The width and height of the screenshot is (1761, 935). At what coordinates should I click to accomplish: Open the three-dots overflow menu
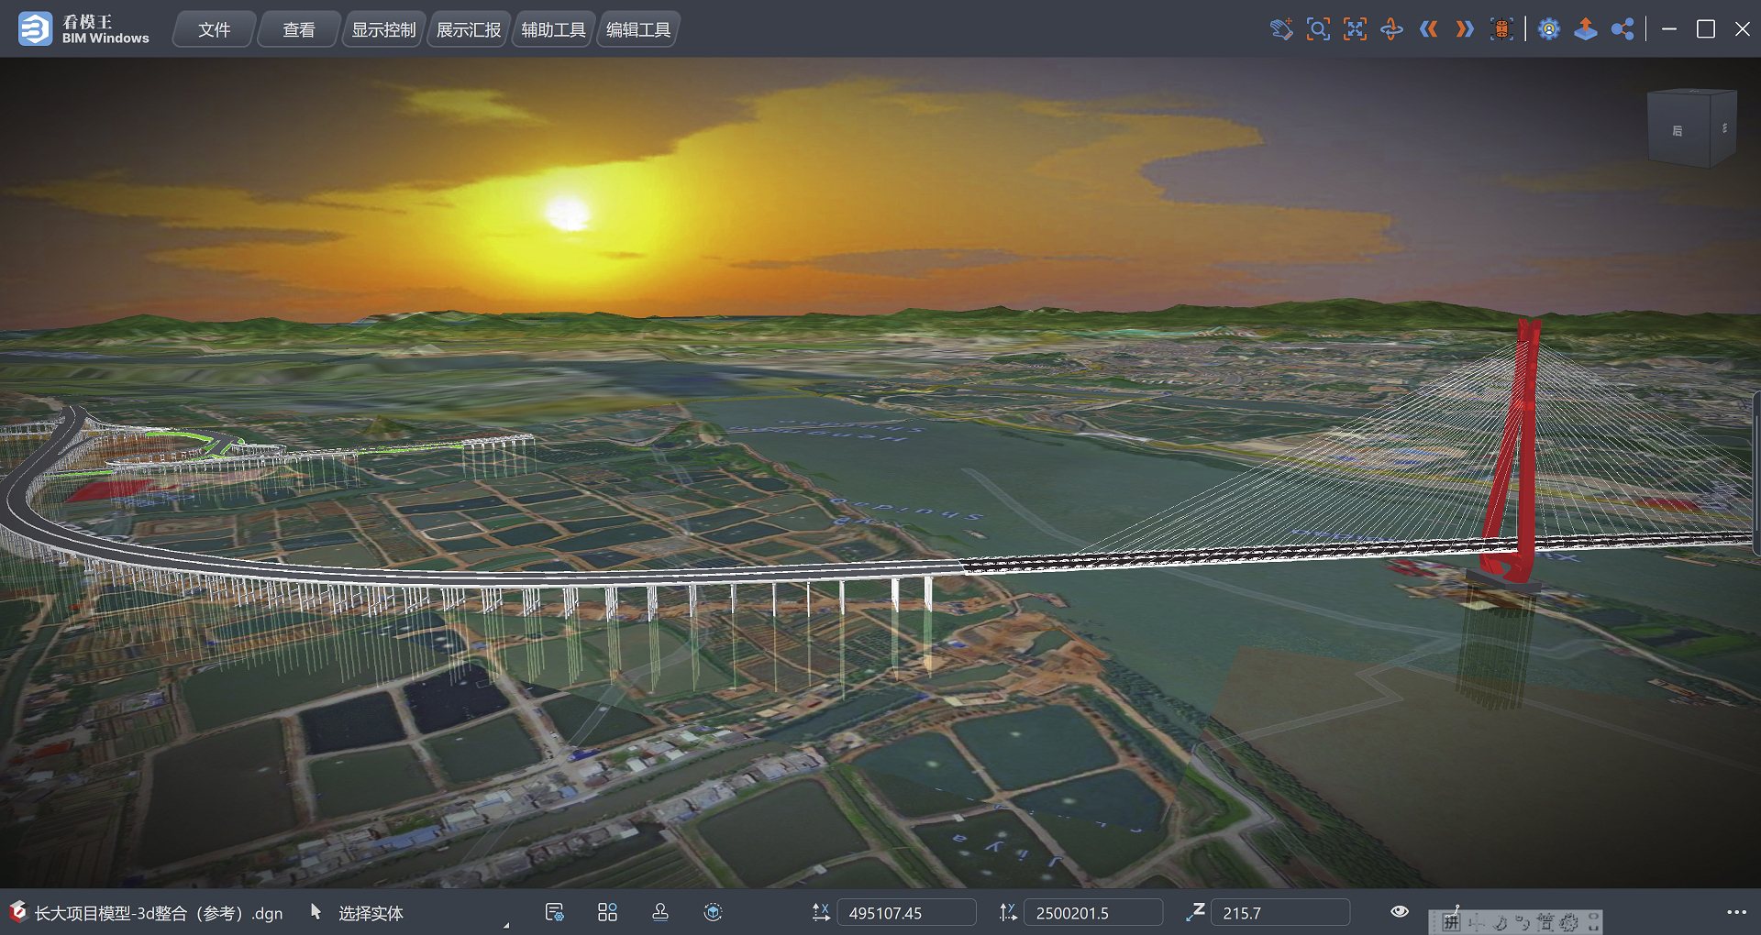coord(1736,912)
